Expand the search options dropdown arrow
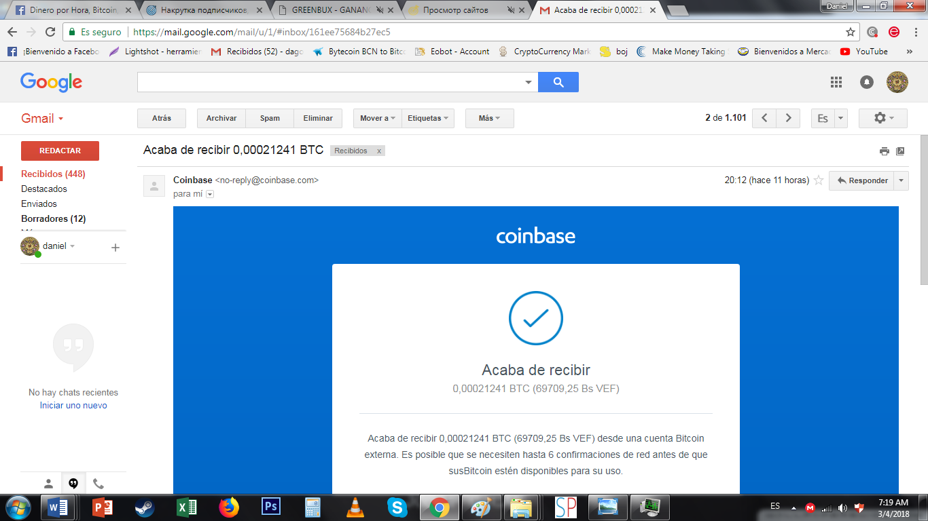928x521 pixels. tap(529, 83)
